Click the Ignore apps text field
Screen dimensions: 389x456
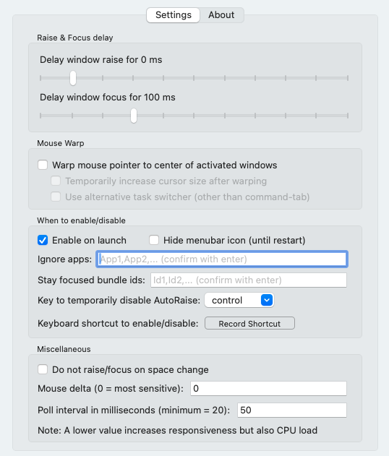coord(222,259)
